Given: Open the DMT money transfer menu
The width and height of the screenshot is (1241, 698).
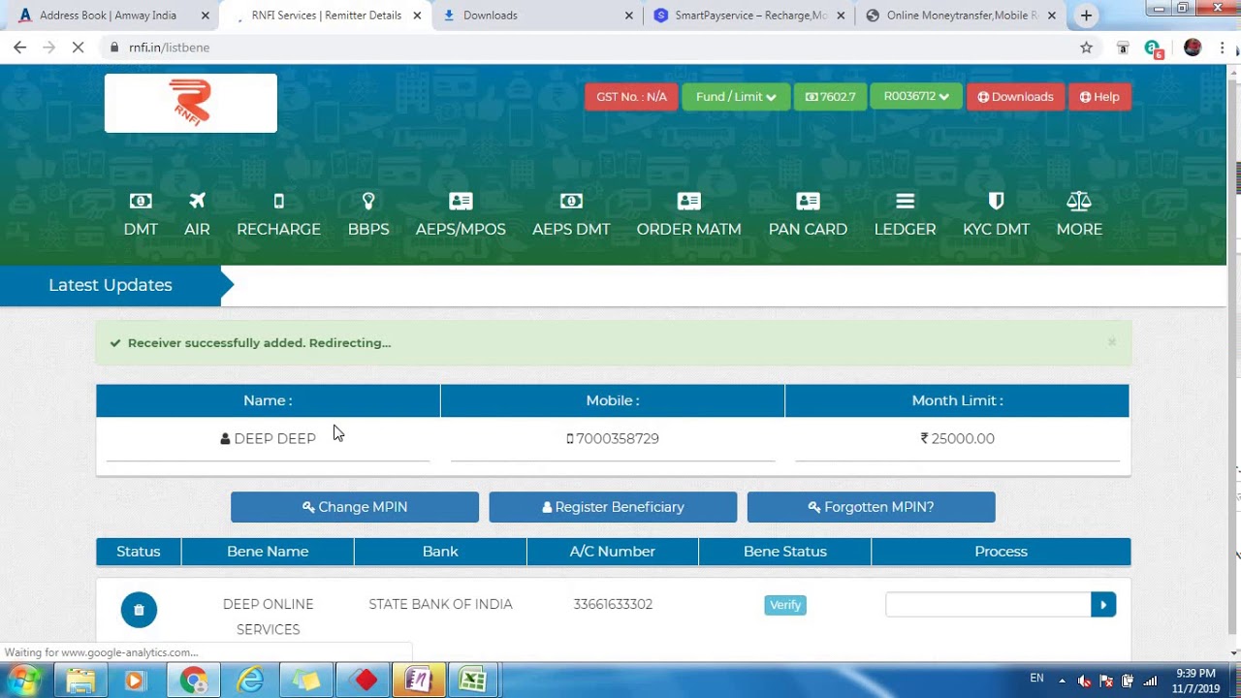Looking at the screenshot, I should [x=141, y=214].
